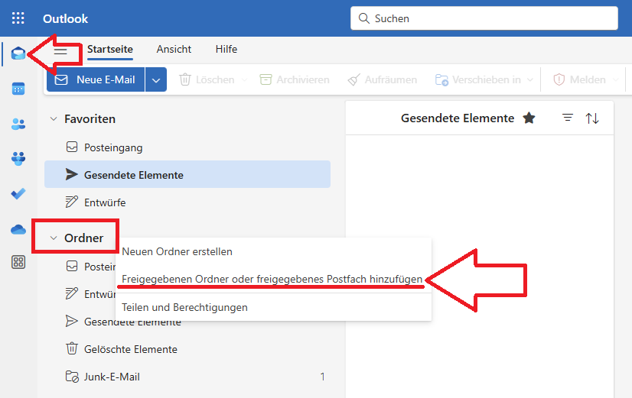Screen dimensions: 632x398
Task: Collapse the Favoriten section chevron
Action: [54, 118]
